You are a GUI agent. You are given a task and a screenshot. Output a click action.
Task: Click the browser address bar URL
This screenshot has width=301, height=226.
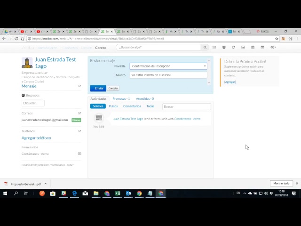98,39
